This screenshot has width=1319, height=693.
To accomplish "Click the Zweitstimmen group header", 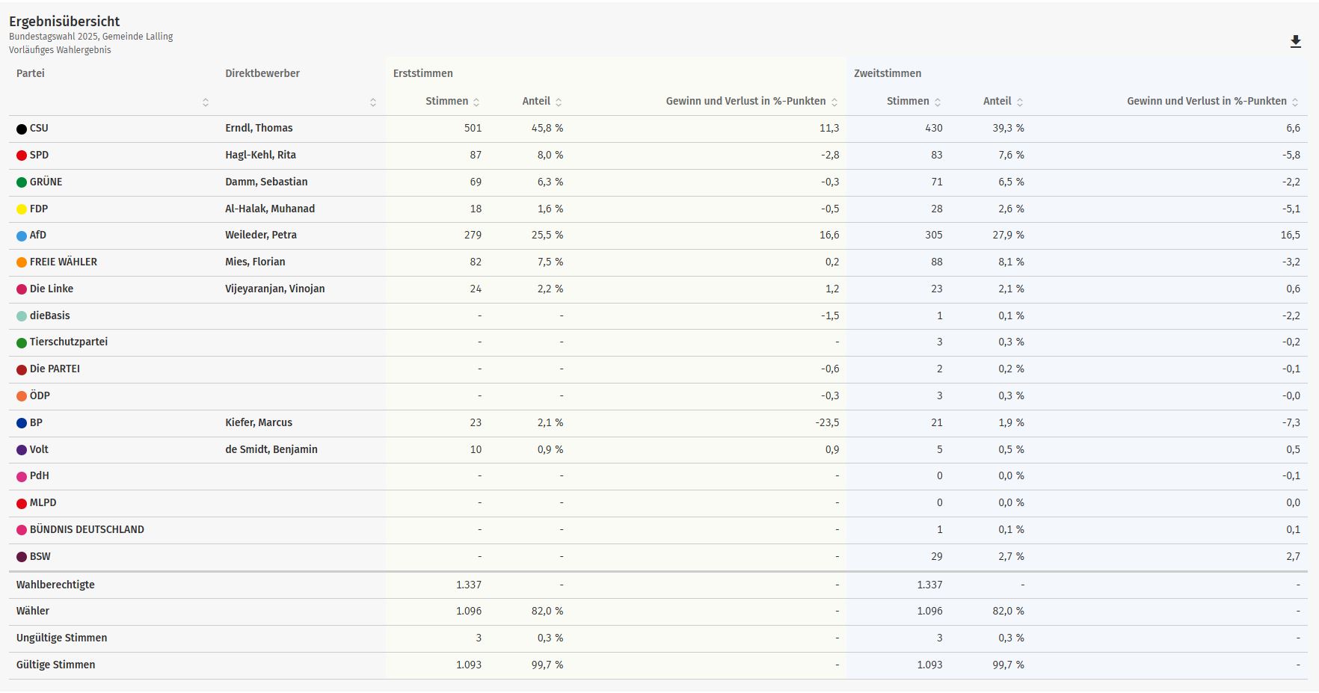I will [888, 73].
